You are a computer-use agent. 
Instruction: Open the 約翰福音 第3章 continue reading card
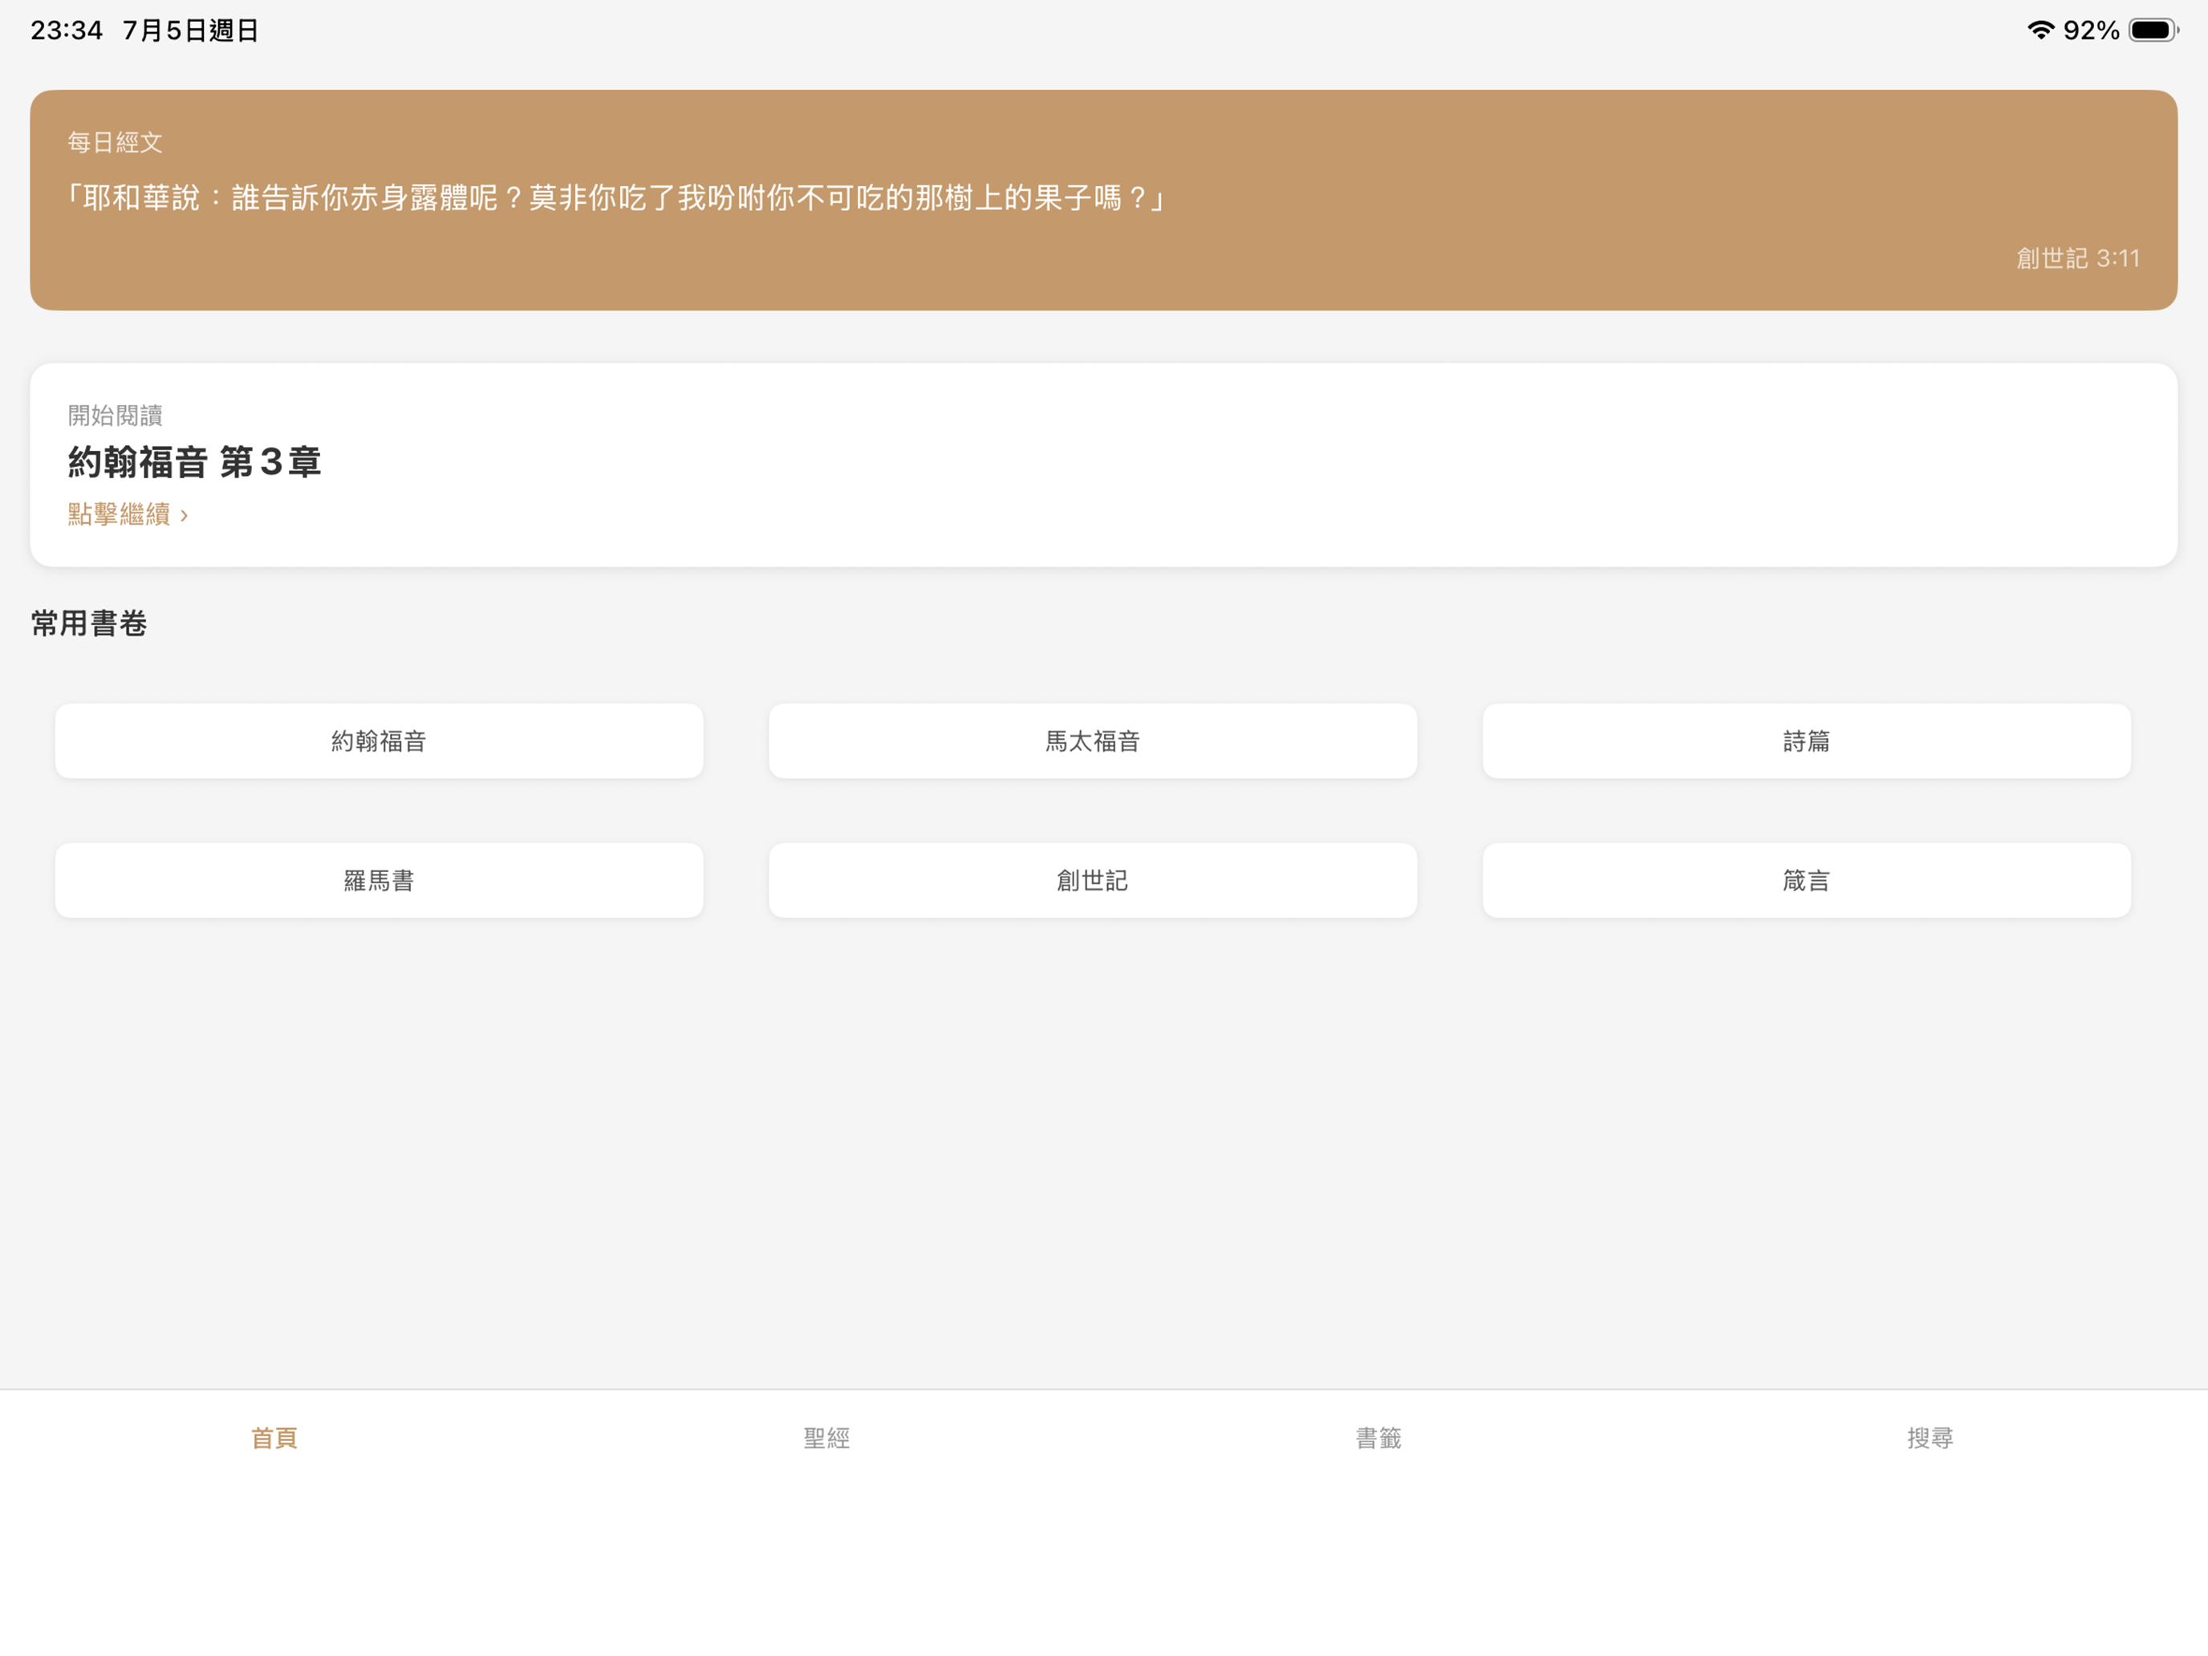point(1103,465)
